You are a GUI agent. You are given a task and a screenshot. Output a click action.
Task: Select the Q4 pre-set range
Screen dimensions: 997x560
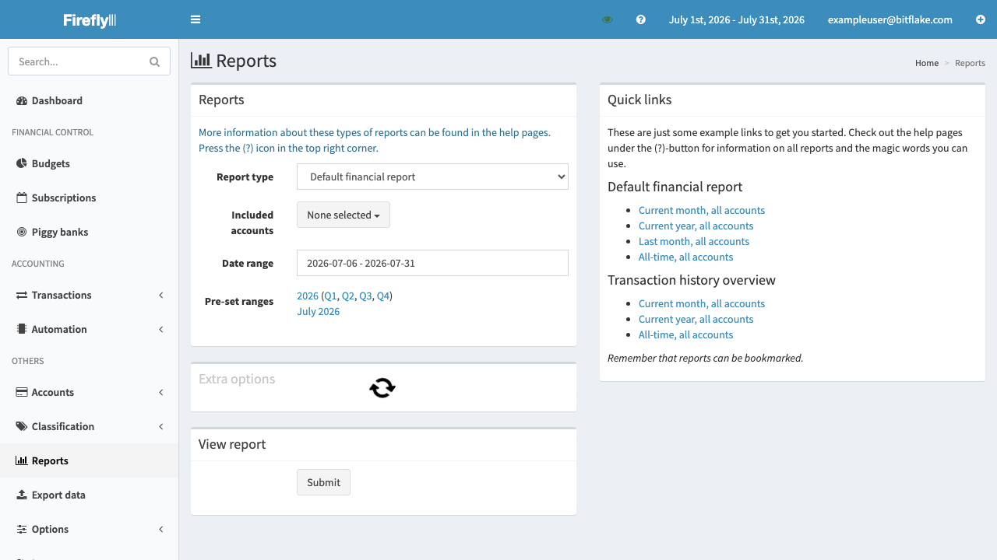(x=383, y=296)
